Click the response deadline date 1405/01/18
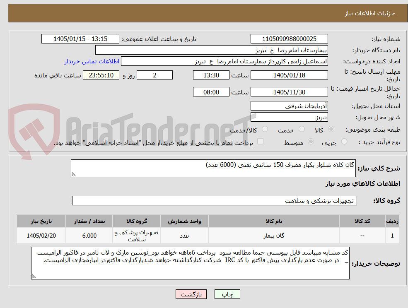The height and width of the screenshot is (308, 408). [x=289, y=75]
